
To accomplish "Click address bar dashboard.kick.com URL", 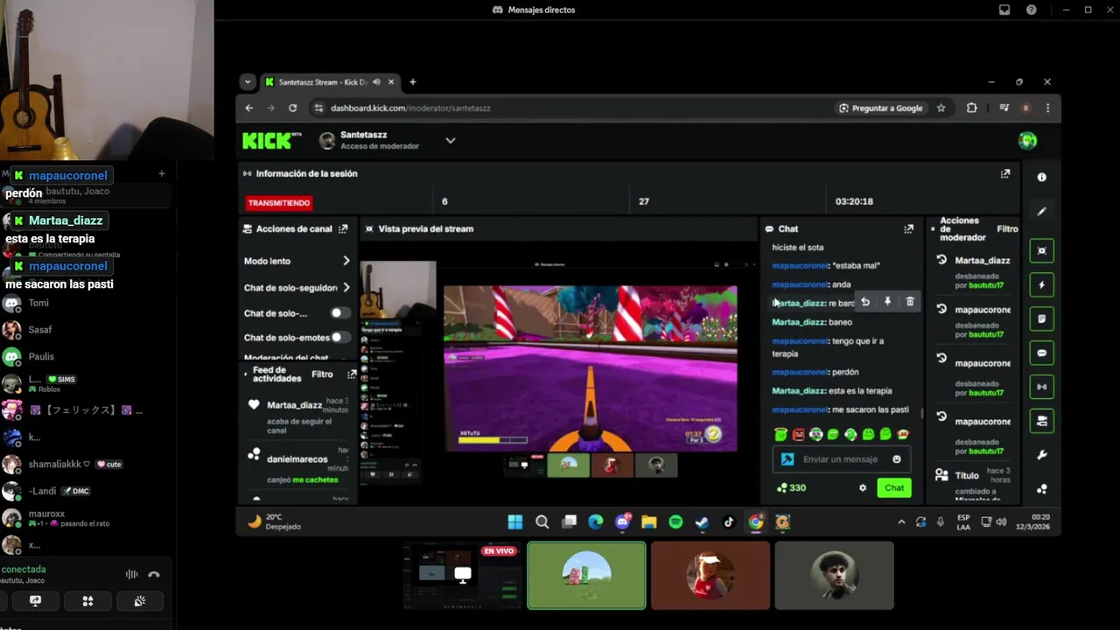I will (x=410, y=108).
